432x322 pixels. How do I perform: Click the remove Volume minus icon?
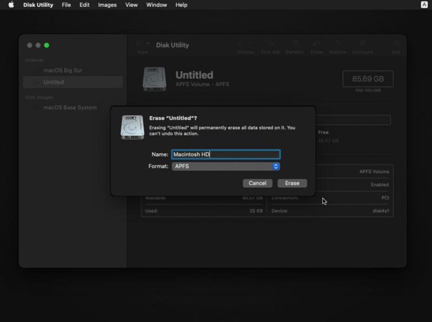tap(251, 43)
